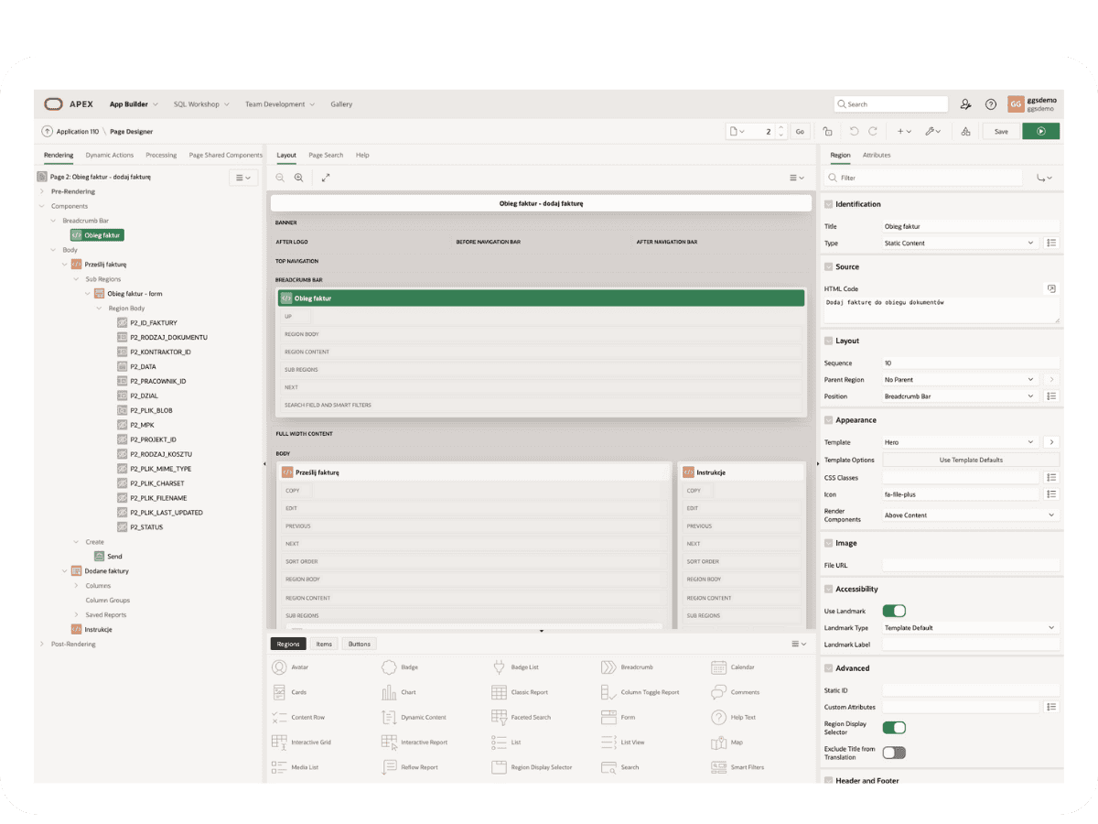
Task: Open the Render Components dropdown
Action: (970, 515)
